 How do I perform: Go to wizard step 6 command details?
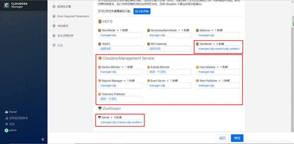(x=63, y=36)
